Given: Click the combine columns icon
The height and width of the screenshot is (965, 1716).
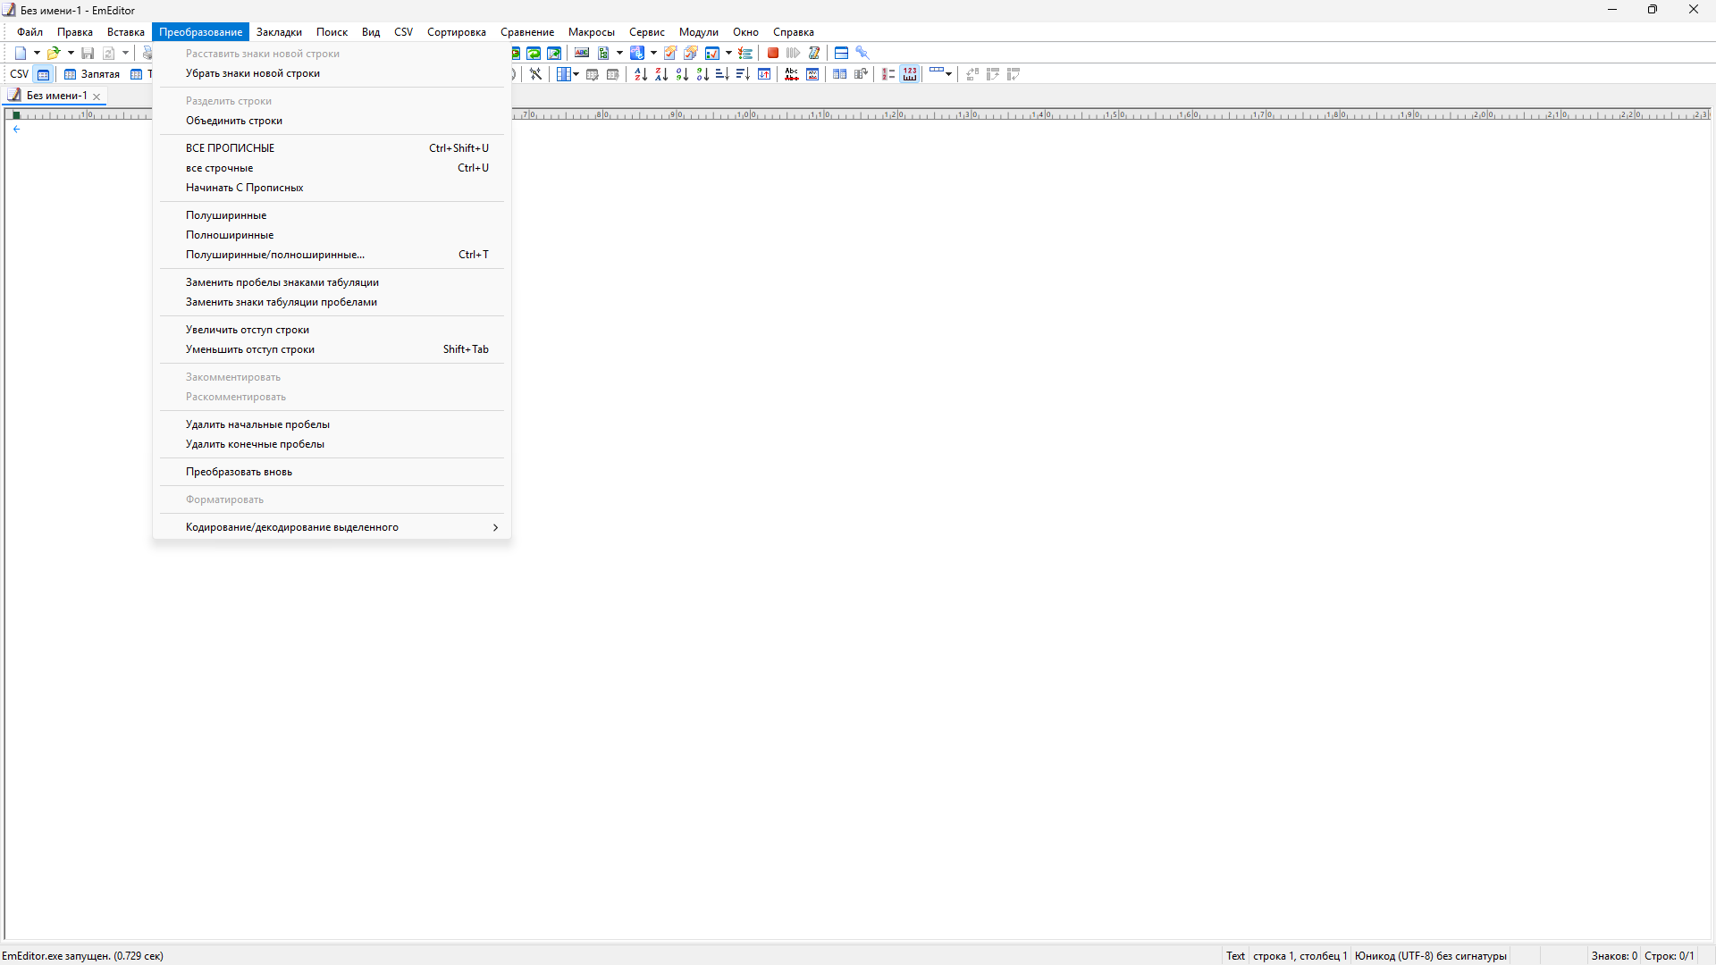Looking at the screenshot, I should 861,75.
